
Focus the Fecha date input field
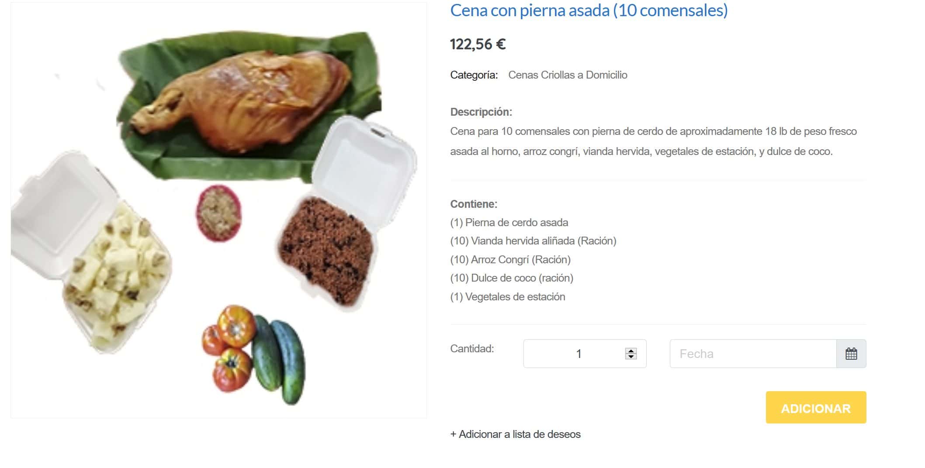[753, 354]
